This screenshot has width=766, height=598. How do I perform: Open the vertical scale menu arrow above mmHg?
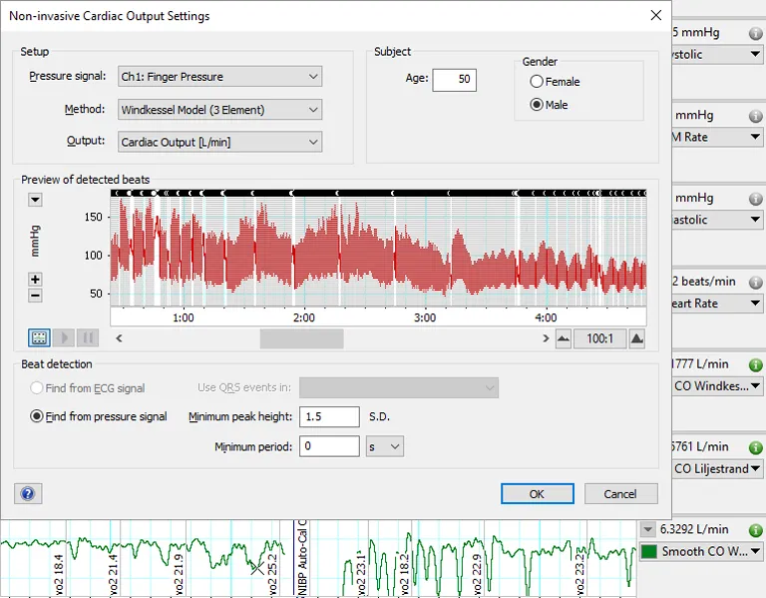click(36, 200)
